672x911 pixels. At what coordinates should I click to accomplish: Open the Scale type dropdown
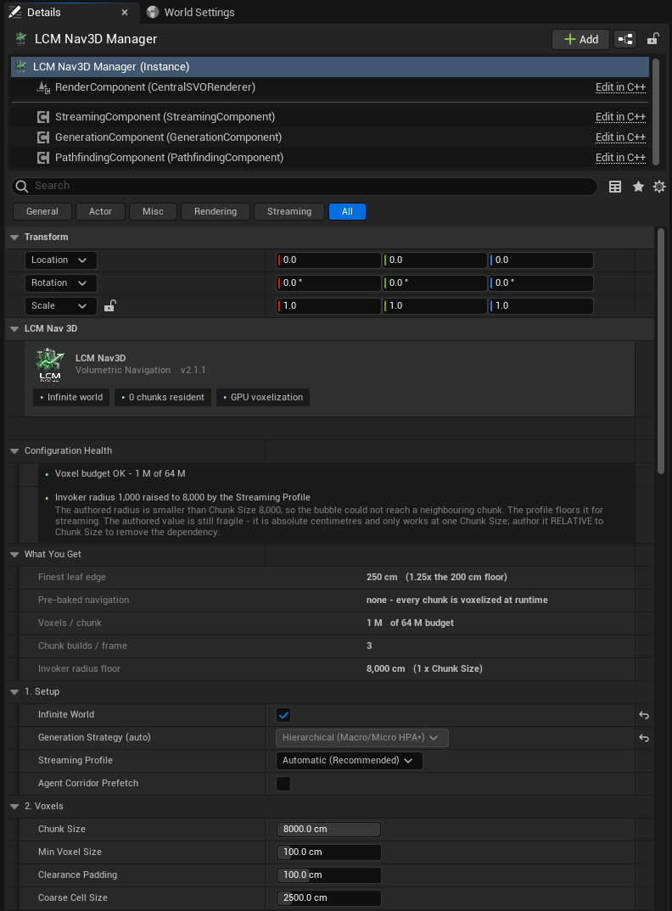pos(60,305)
